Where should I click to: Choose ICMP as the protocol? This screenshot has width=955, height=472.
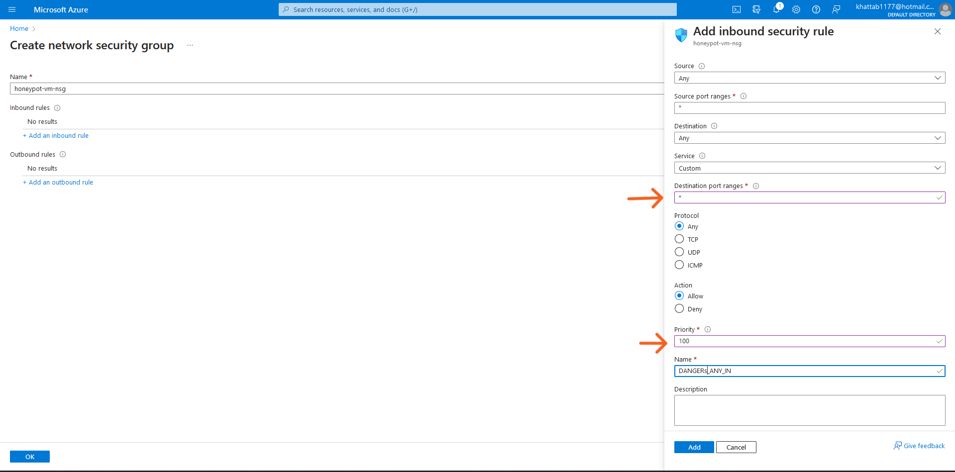(679, 265)
